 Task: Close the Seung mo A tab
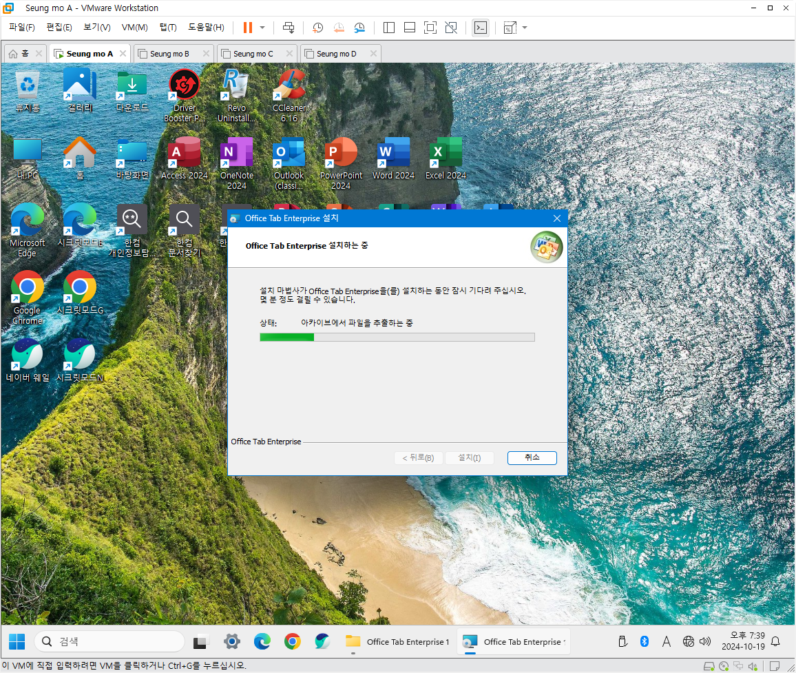(x=123, y=53)
